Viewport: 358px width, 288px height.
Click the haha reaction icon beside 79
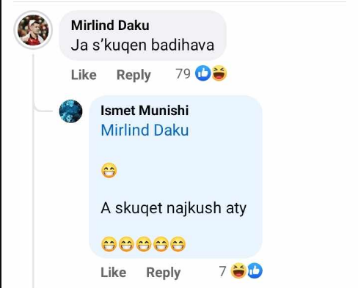coord(219,73)
